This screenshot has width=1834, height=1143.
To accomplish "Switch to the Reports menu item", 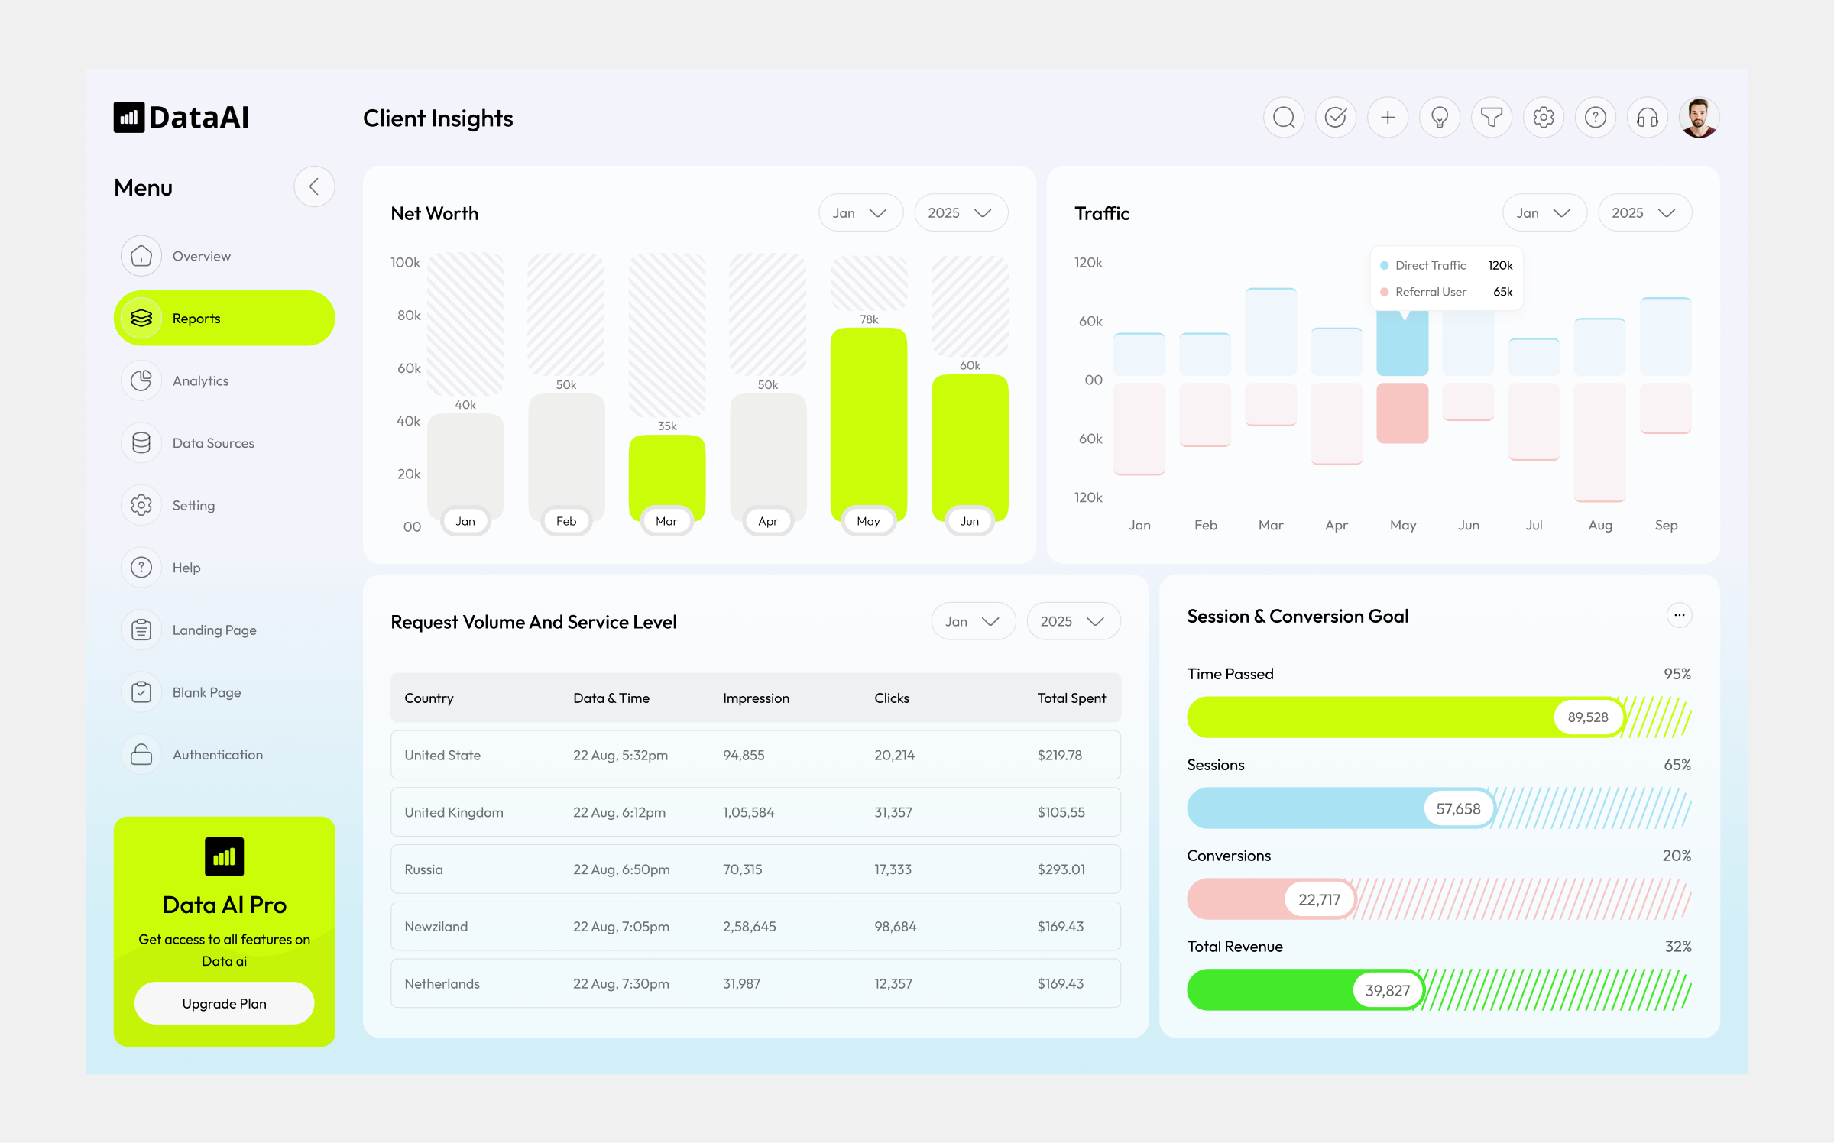I will click(x=196, y=318).
